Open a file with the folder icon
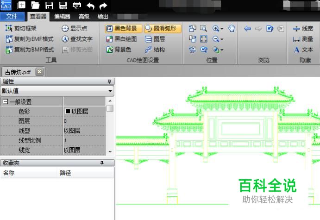This screenshot has height=220, width=320. pos(35,6)
